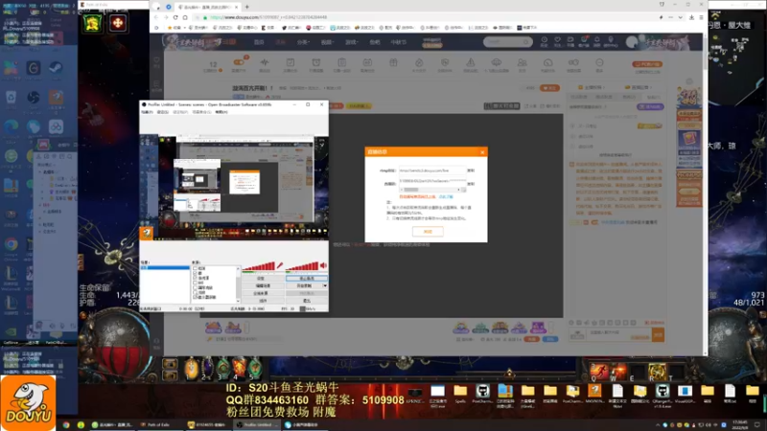The image size is (767, 431).
Task: Toggle the orange switch in streamer toolbar
Action: click(239, 62)
